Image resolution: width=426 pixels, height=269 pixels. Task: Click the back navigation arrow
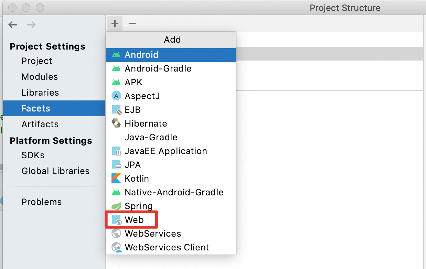click(x=13, y=25)
